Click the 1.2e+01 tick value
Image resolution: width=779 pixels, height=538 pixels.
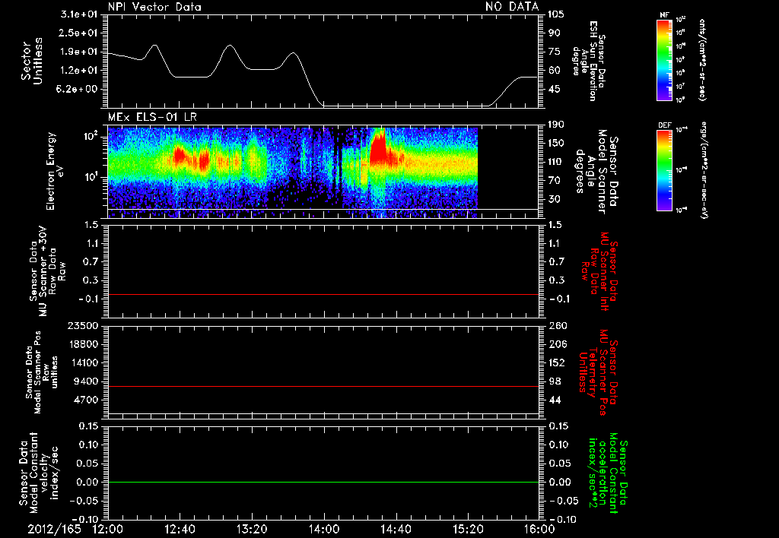coord(79,71)
